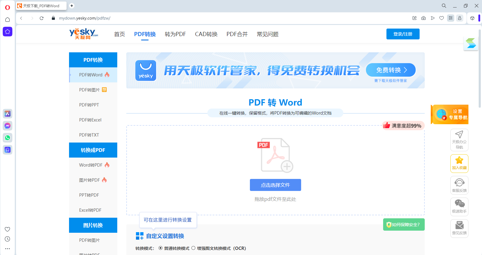Click the 点击选择文件 button
The image size is (482, 255).
pyautogui.click(x=275, y=185)
